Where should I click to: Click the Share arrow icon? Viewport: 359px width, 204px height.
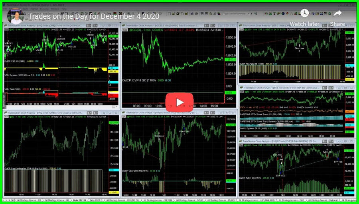337,13
